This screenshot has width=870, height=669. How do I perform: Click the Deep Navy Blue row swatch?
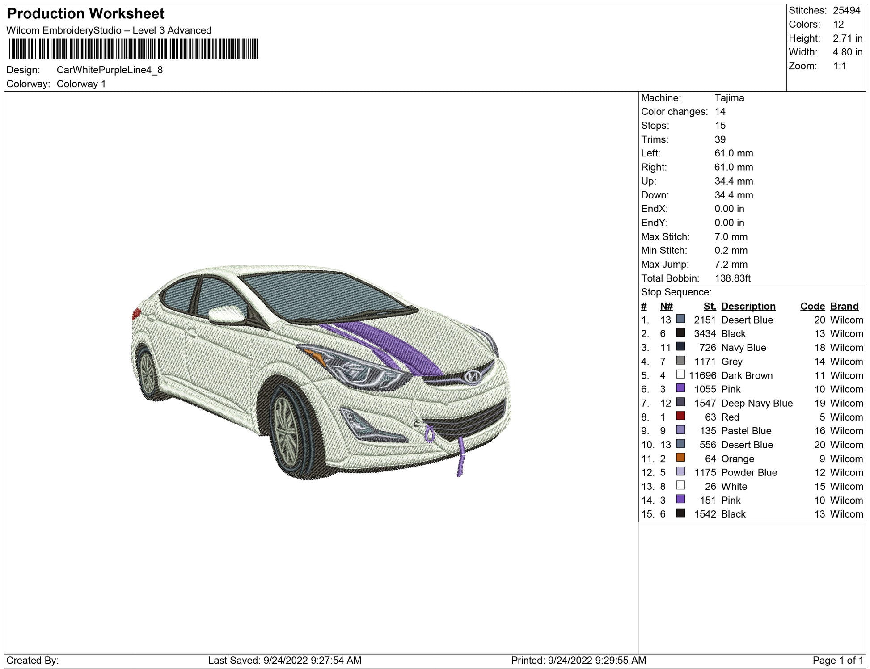680,402
